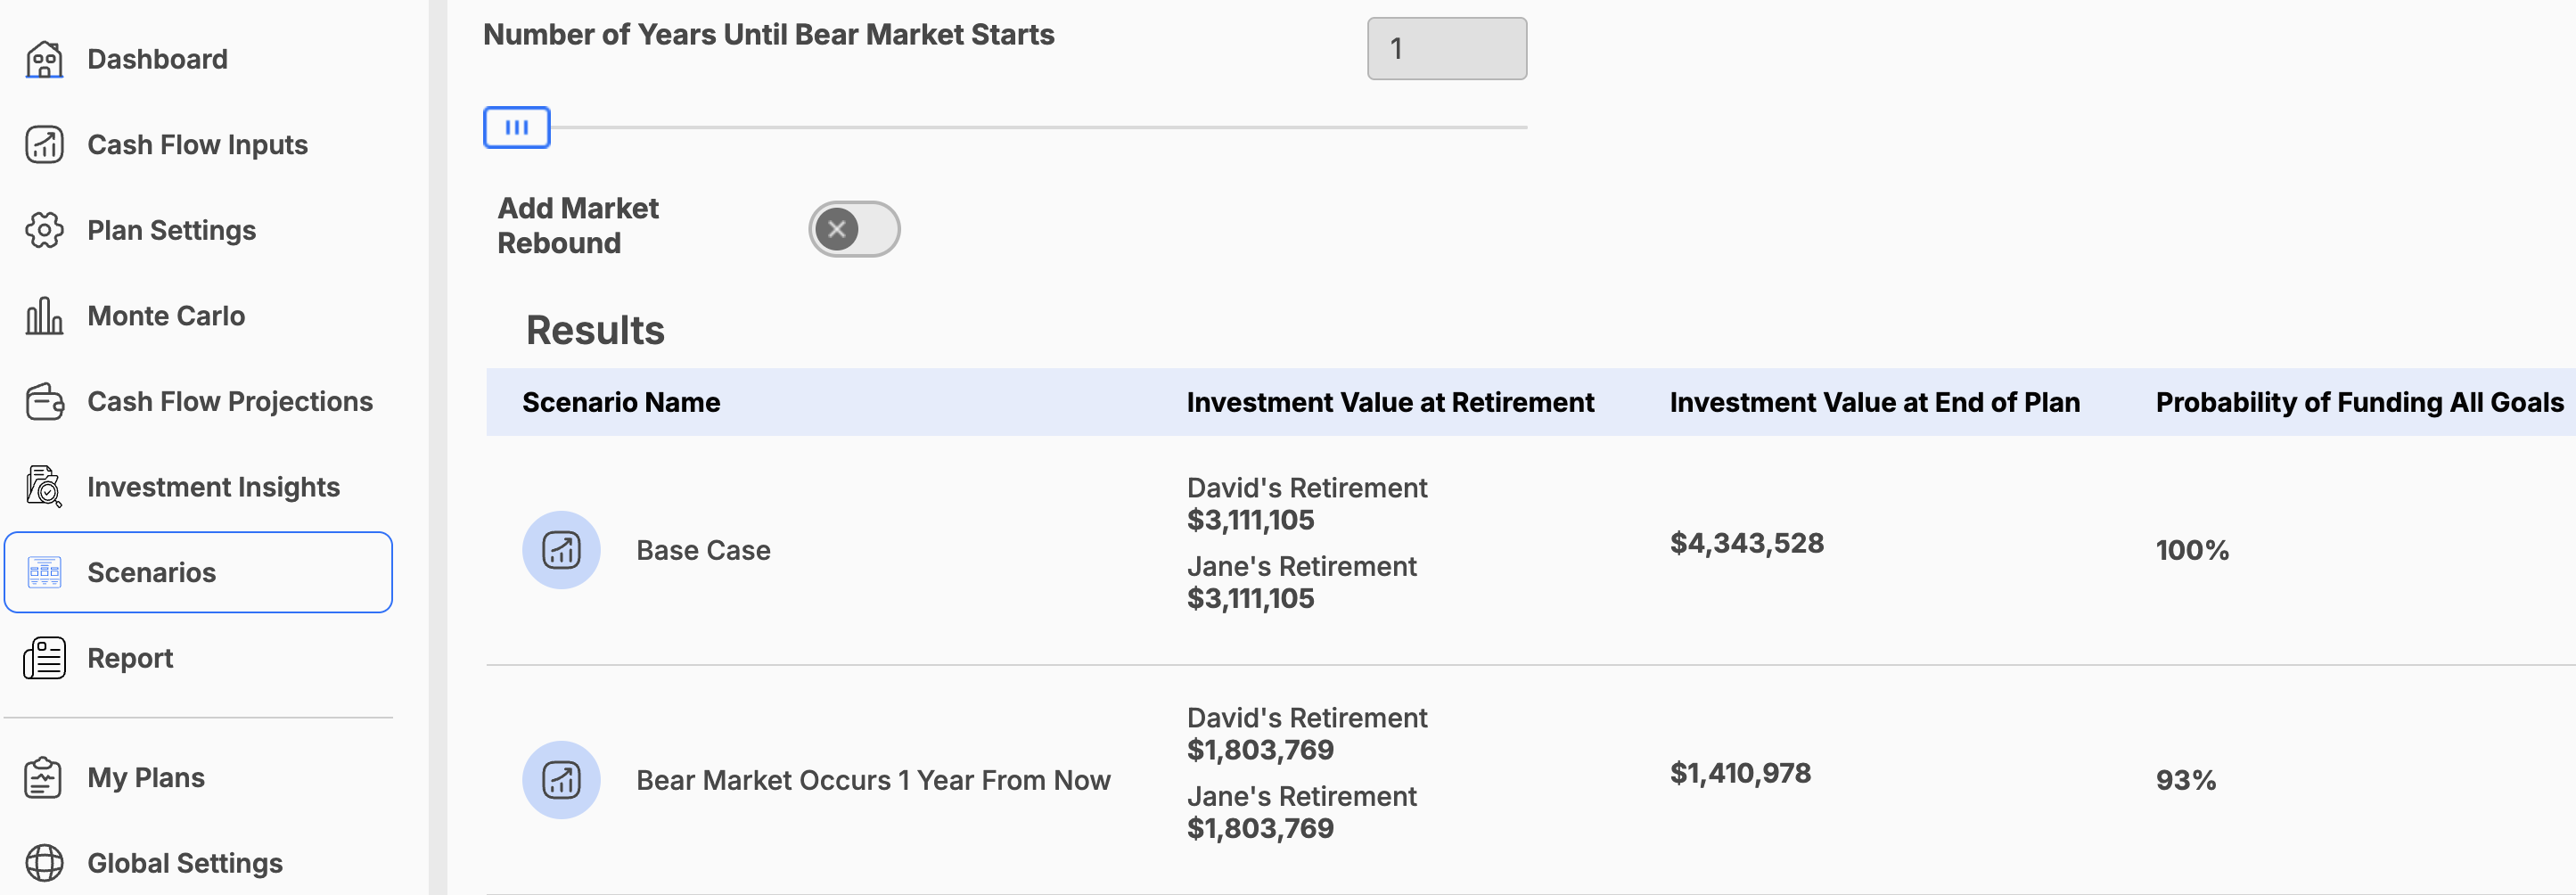Open the Dashboard from the sidebar
Image resolution: width=2576 pixels, height=895 pixels.
click(44, 58)
